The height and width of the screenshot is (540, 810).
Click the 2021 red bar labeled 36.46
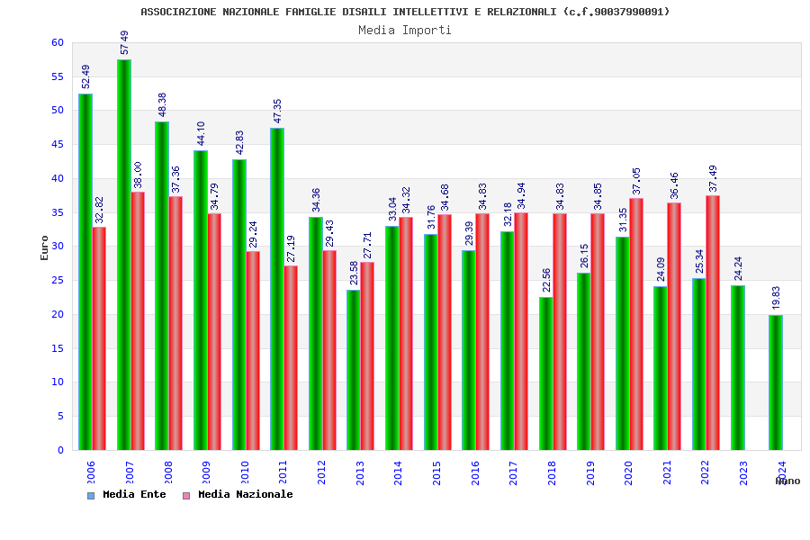(674, 327)
